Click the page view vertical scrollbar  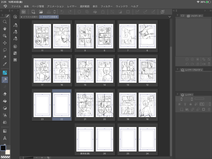[171, 101]
